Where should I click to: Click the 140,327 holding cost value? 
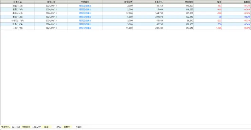[190, 6]
